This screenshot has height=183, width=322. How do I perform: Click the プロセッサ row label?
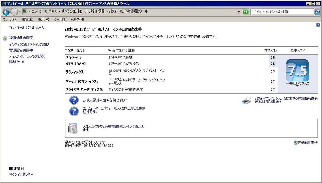click(73, 58)
